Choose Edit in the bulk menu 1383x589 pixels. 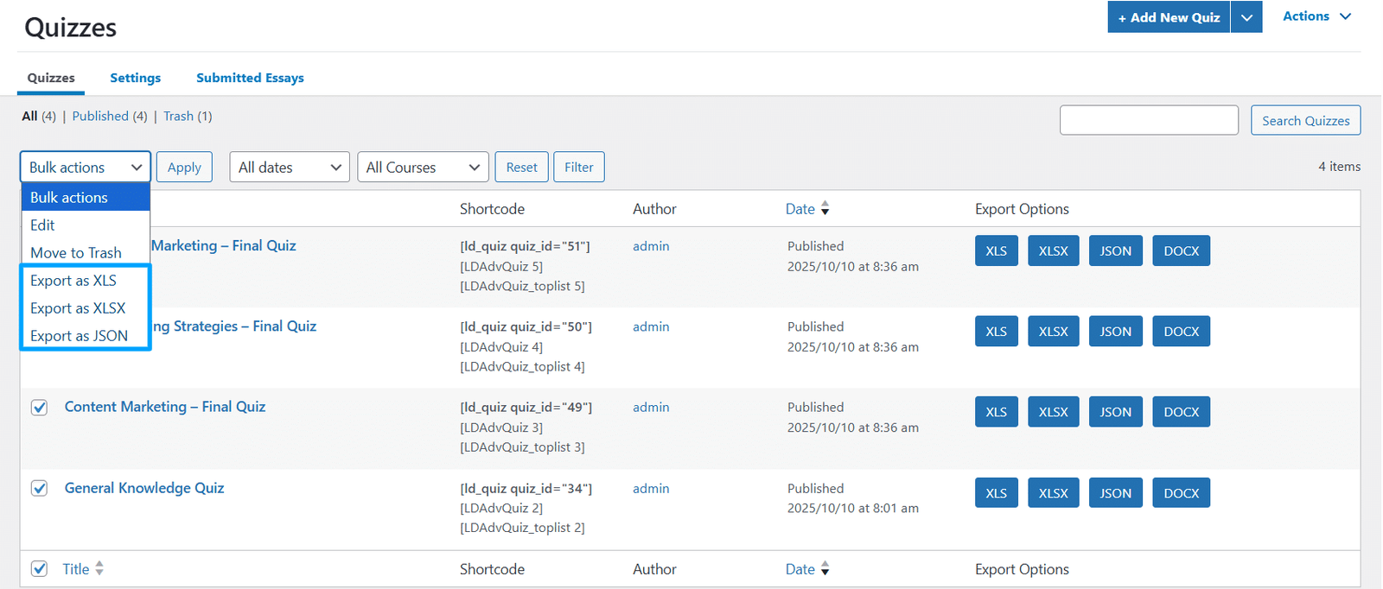tap(86, 225)
